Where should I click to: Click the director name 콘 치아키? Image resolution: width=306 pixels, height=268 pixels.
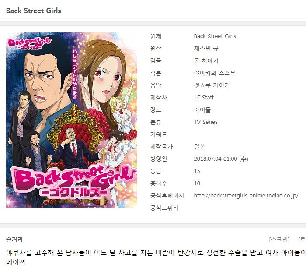(206, 61)
